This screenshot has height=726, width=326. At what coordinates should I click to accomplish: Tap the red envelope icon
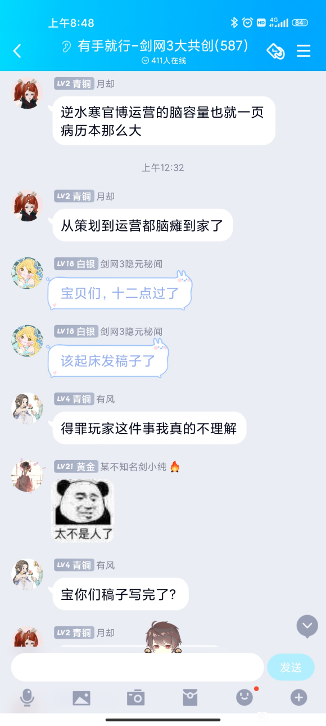pyautogui.click(x=190, y=698)
